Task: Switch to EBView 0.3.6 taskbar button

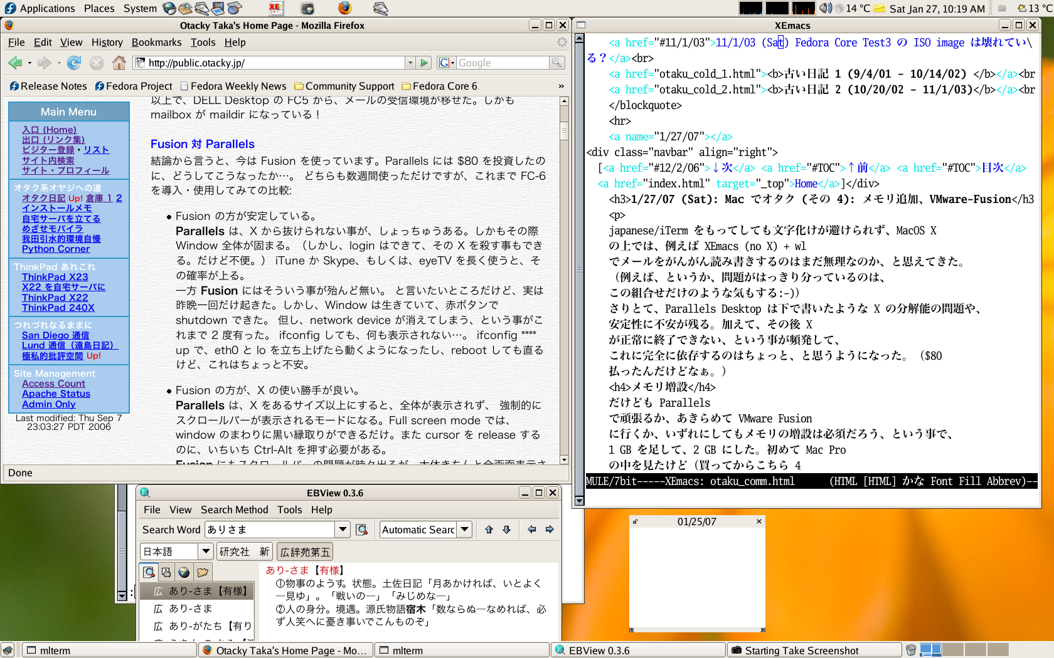Action: coord(638,650)
